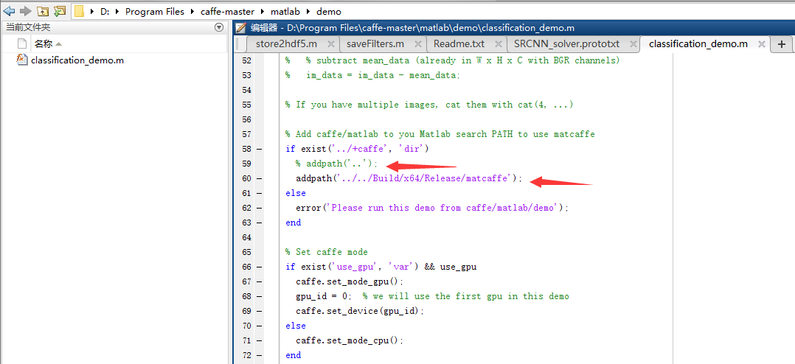795x364 pixels.
Task: Click the 当前文件夹 panel title
Action: click(x=28, y=27)
